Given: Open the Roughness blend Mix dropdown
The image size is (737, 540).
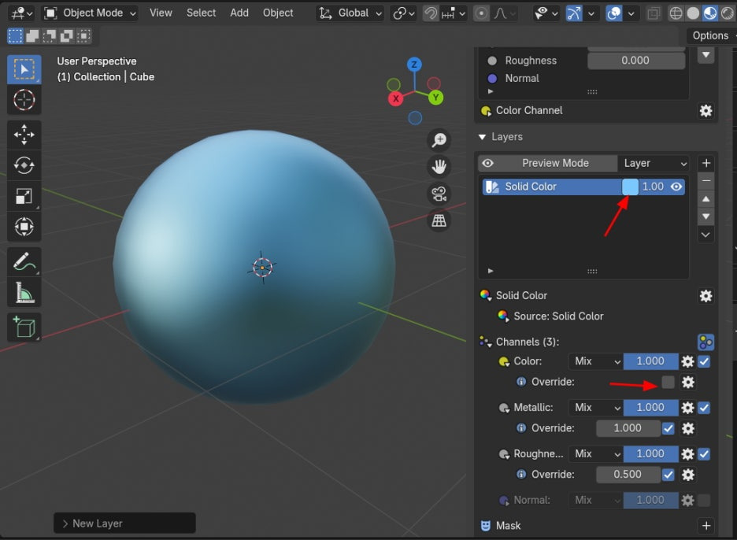Looking at the screenshot, I should click(x=596, y=454).
